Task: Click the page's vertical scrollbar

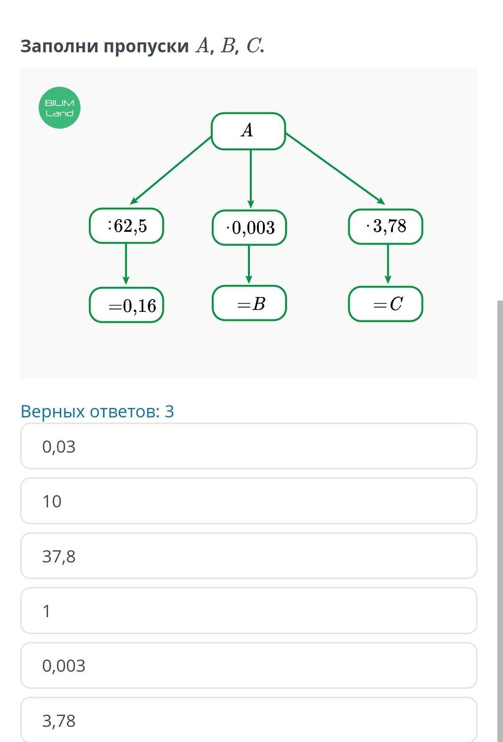Action: [500, 518]
